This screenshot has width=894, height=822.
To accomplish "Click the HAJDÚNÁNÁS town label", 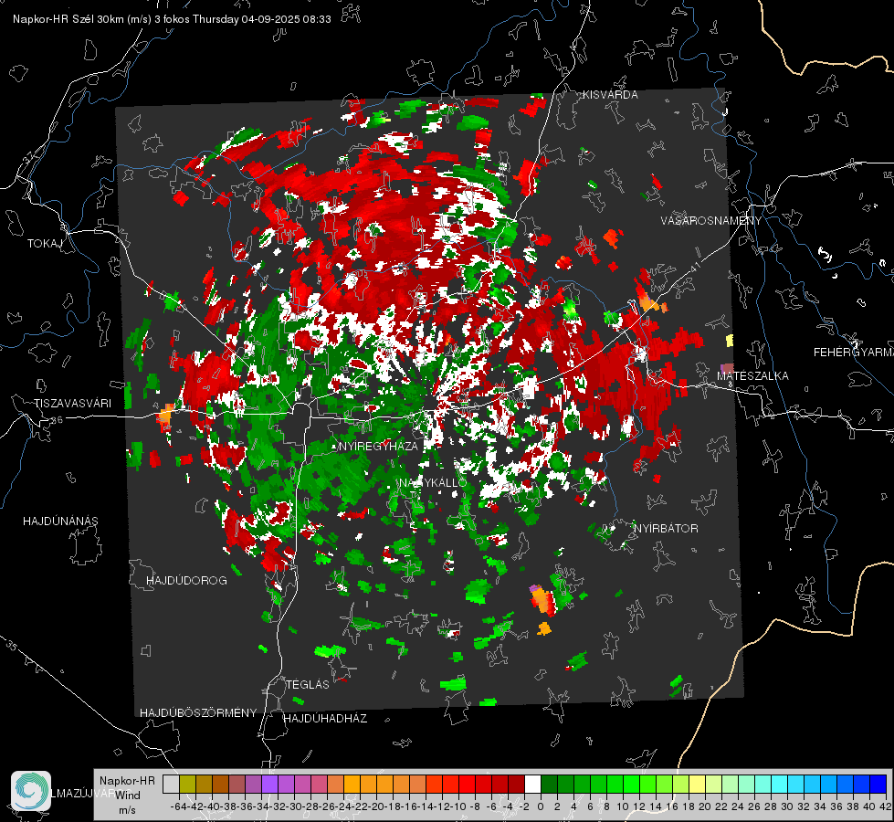I will 60,521.
